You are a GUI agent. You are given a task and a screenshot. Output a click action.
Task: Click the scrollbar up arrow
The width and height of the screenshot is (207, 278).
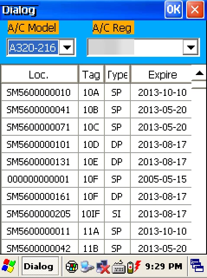199,73
